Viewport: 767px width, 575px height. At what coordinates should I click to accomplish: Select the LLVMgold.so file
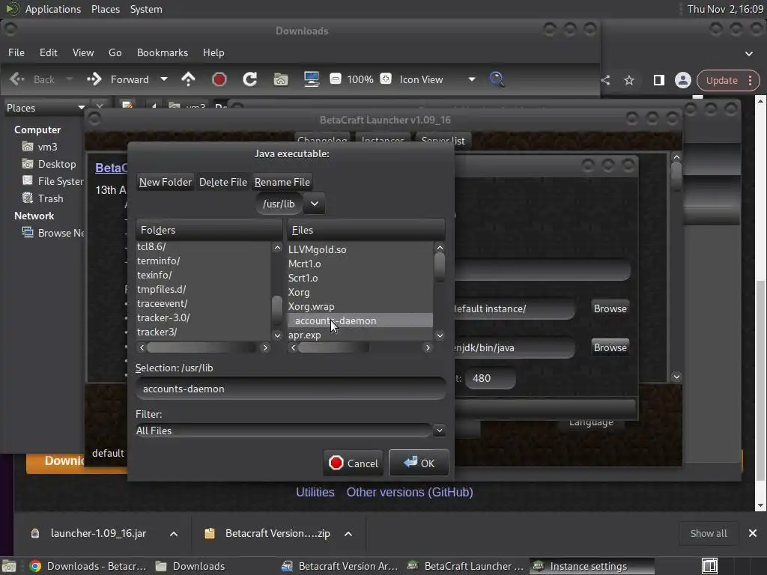click(x=360, y=249)
